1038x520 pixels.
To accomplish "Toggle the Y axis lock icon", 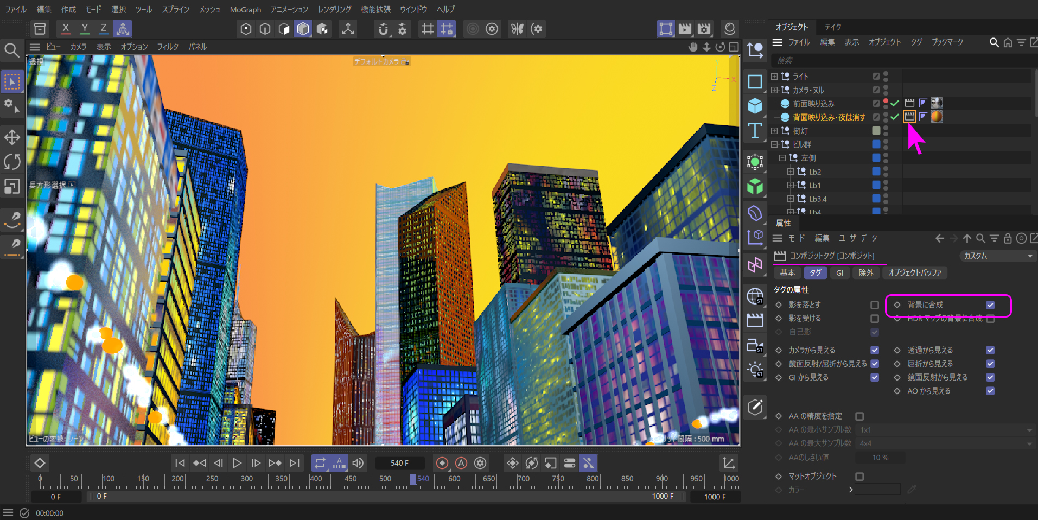I will coord(85,29).
